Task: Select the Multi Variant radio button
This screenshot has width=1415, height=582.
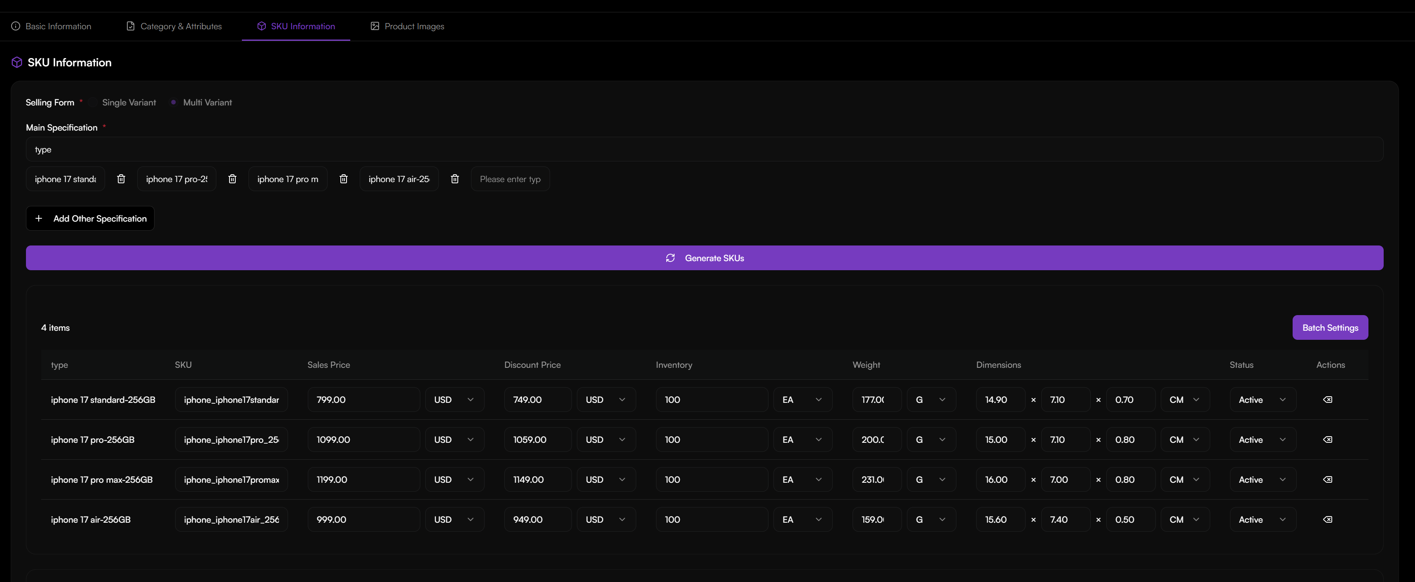Action: 173,102
